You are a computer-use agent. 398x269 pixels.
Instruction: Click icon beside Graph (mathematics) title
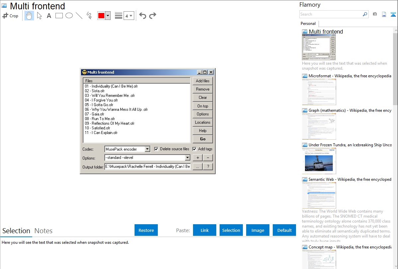[305, 110]
